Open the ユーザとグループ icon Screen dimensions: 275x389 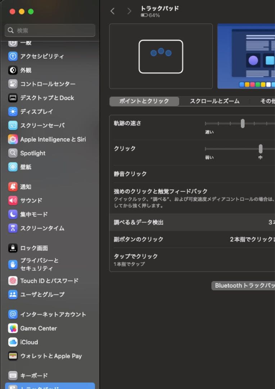tap(13, 295)
